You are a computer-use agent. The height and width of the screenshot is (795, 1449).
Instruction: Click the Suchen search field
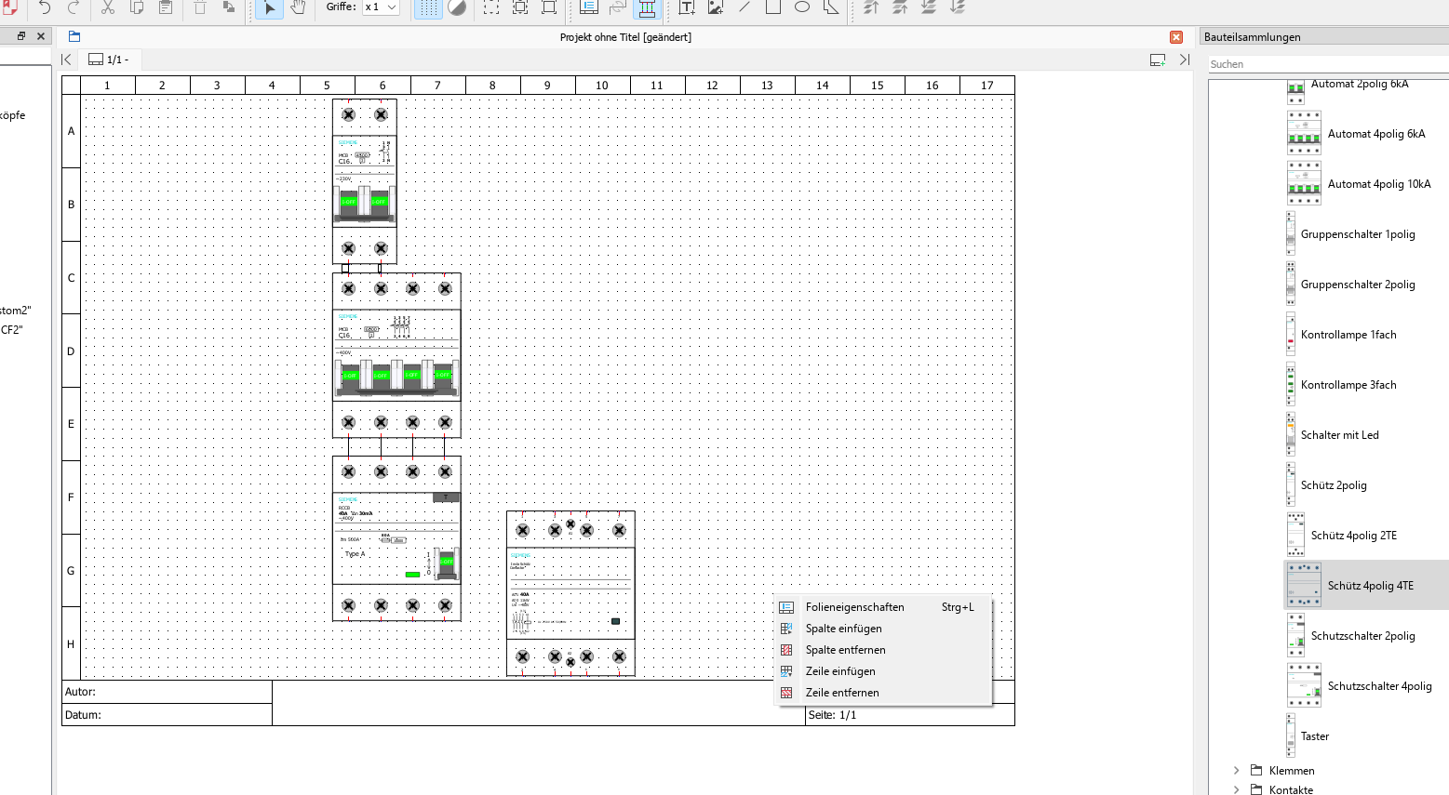[1326, 64]
